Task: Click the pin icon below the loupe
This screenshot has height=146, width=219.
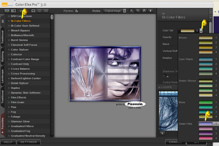Action: click(x=162, y=133)
